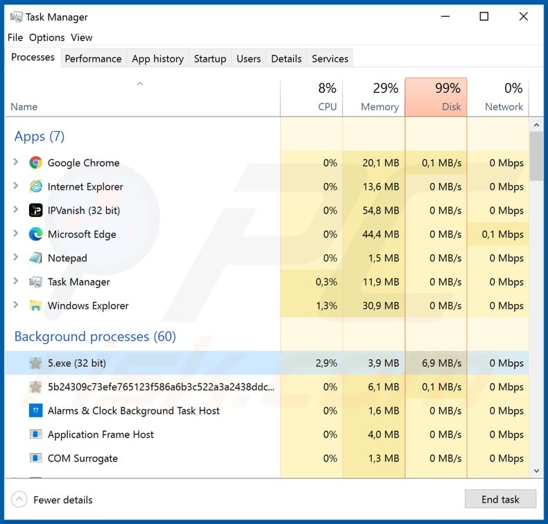Screen dimensions: 548x524
Task: Click the 2,9% CPU value
Action: coord(327,363)
